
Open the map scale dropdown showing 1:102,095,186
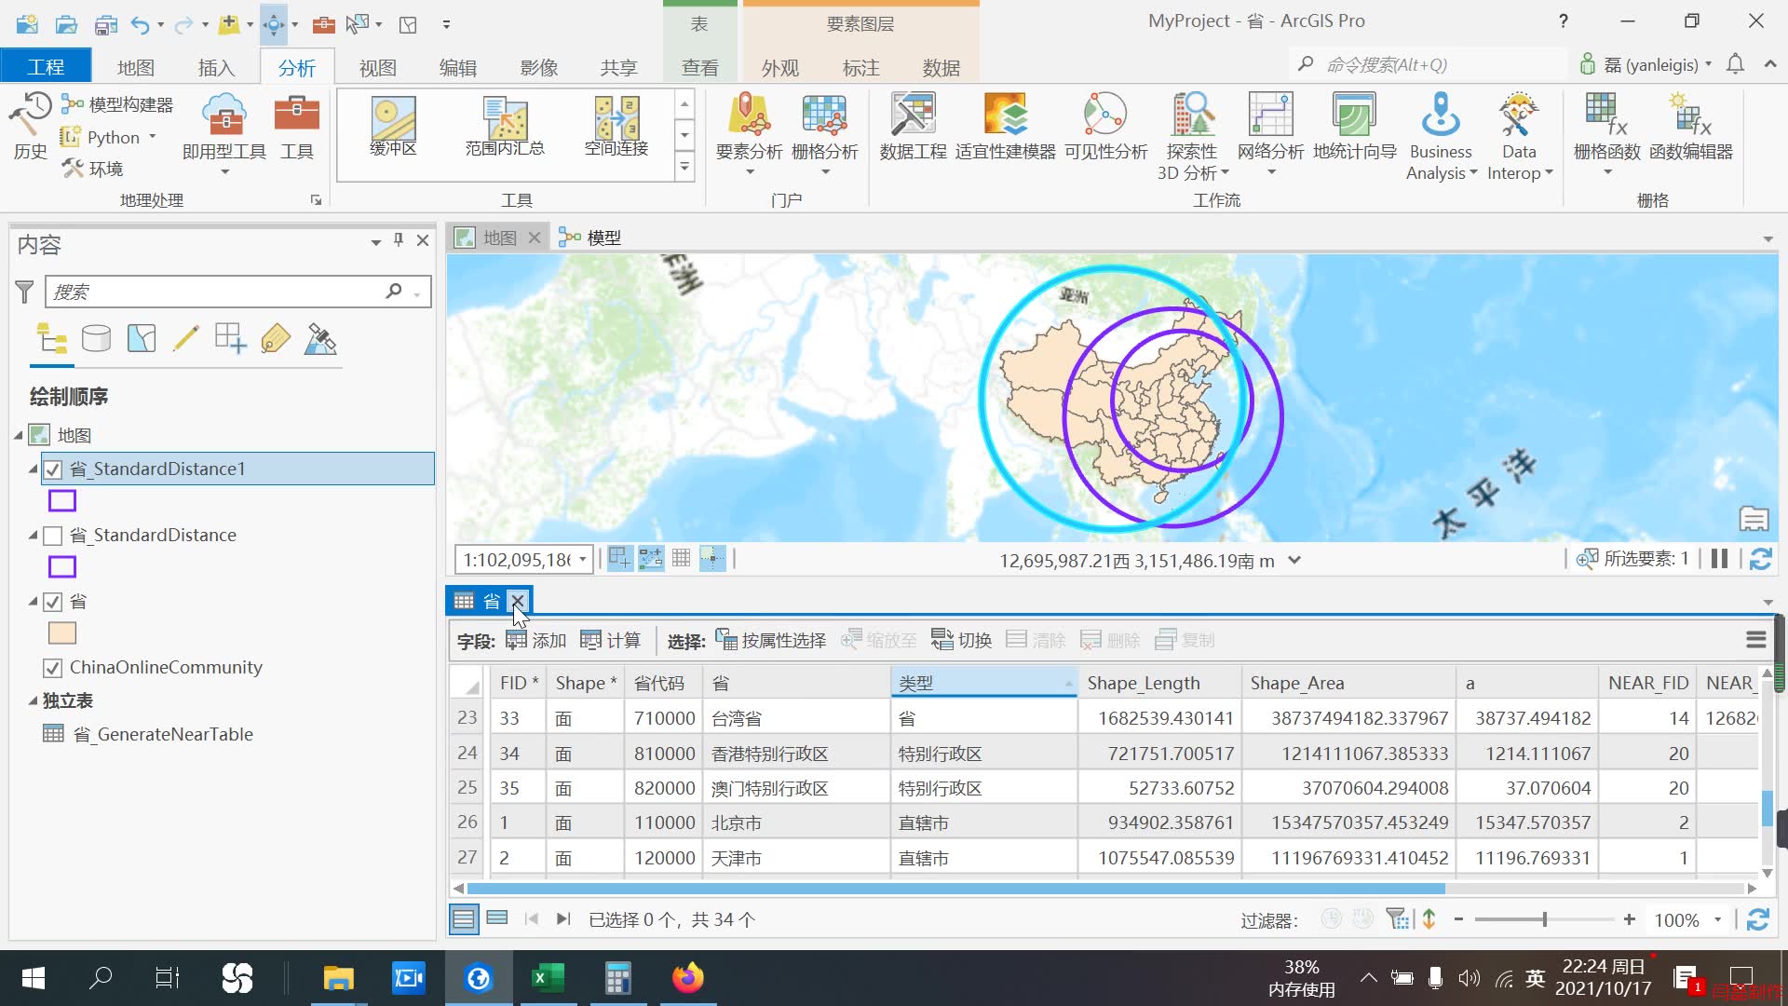point(582,559)
